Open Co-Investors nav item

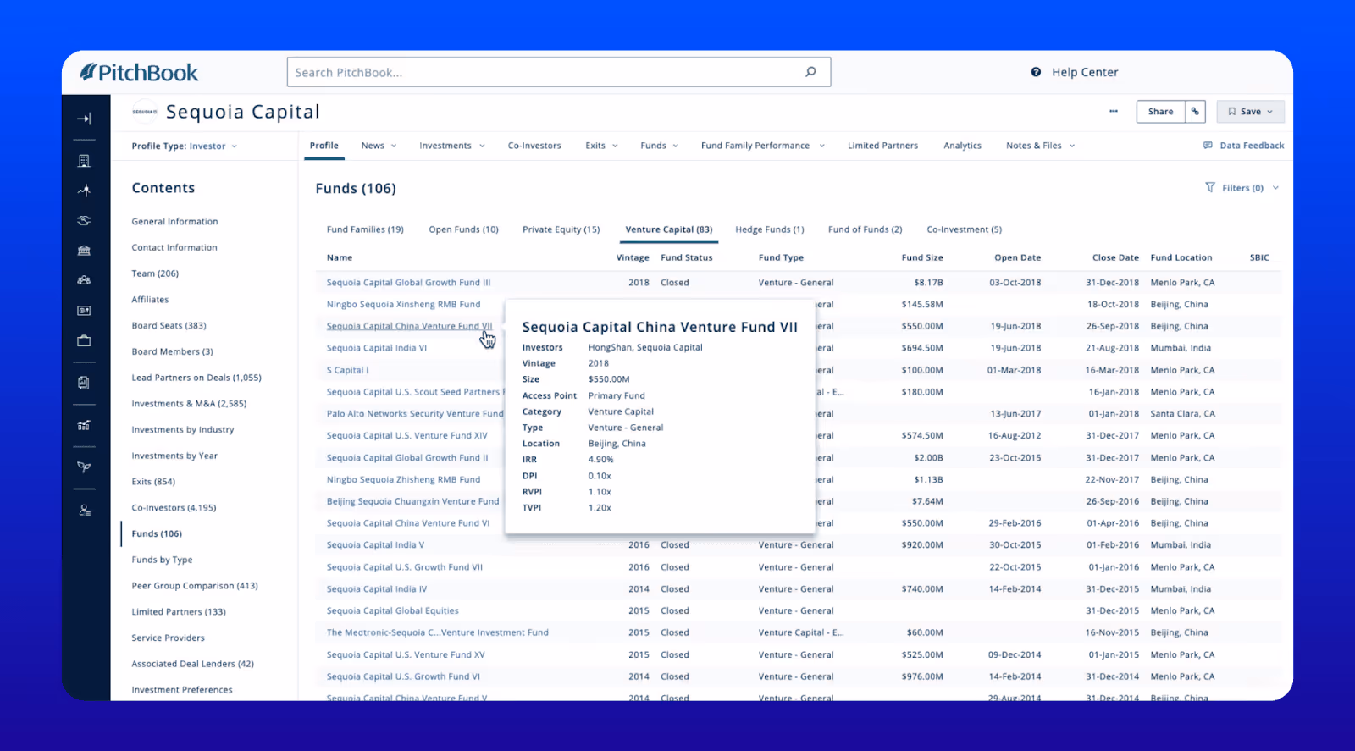click(534, 146)
